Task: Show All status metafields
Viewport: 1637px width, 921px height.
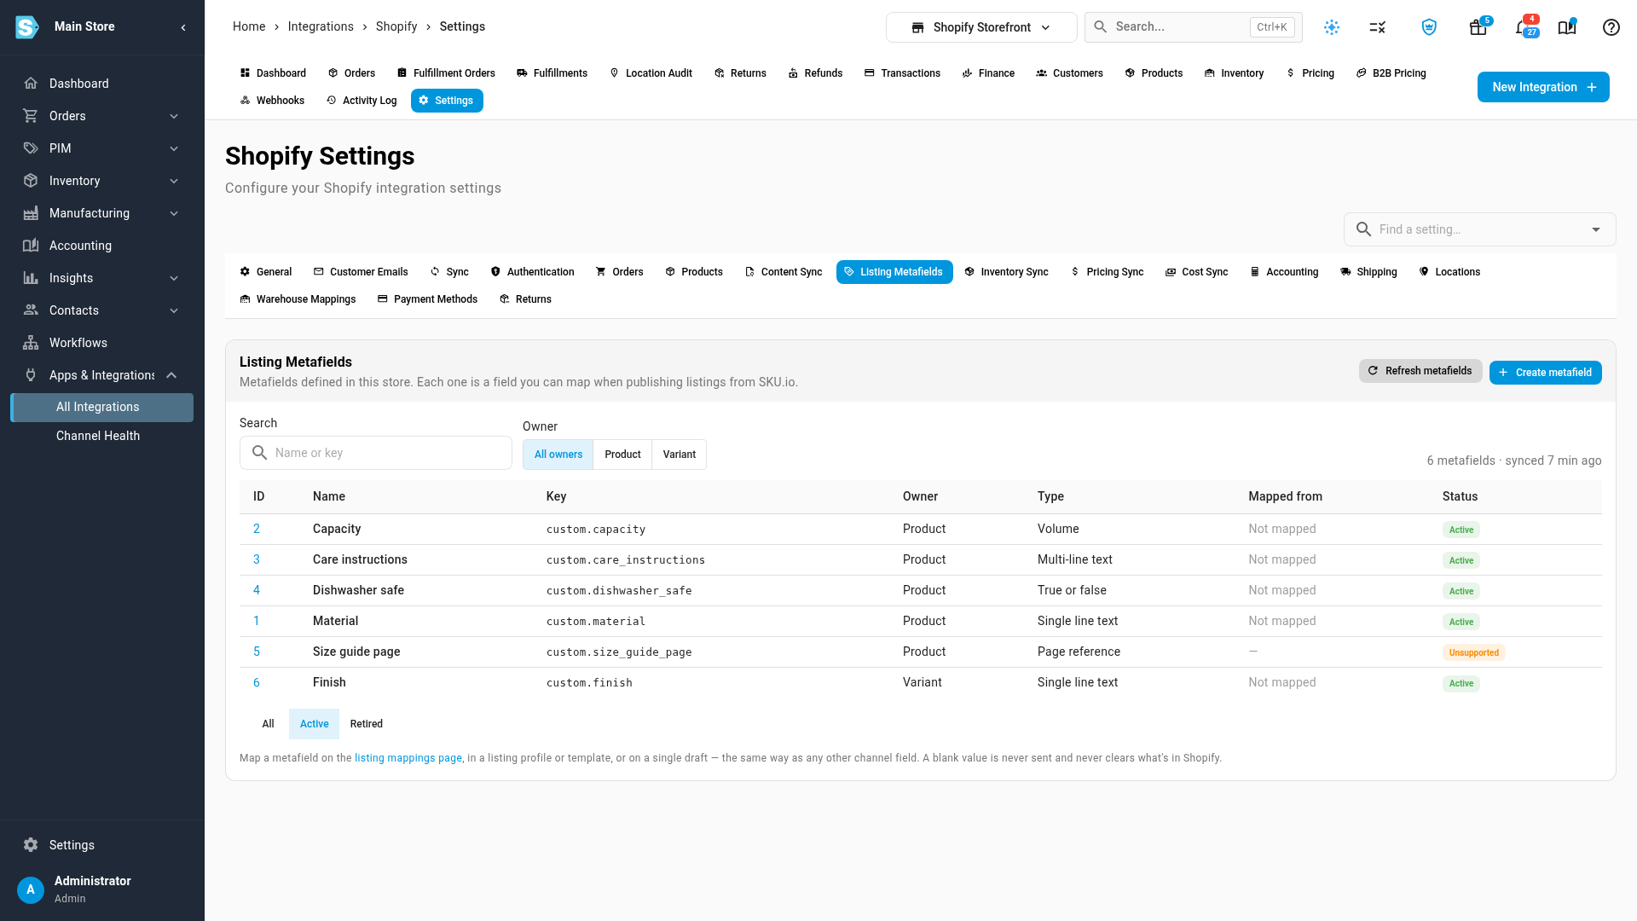Action: tap(268, 724)
